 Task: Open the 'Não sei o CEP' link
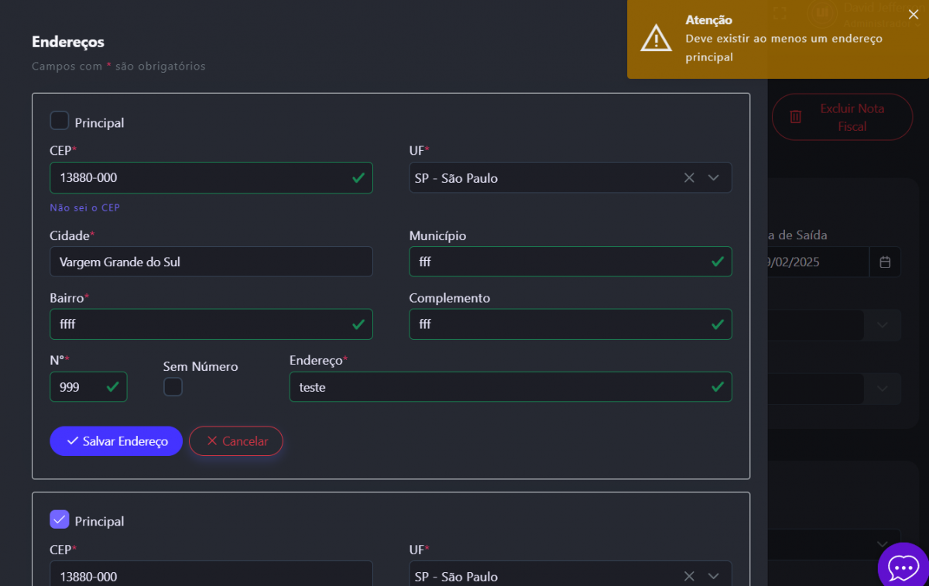click(x=85, y=207)
